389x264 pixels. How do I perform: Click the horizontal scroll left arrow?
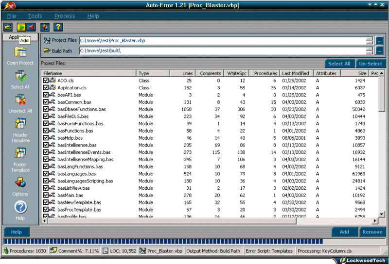click(x=45, y=221)
